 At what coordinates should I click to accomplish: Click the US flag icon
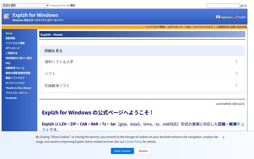click(x=235, y=17)
